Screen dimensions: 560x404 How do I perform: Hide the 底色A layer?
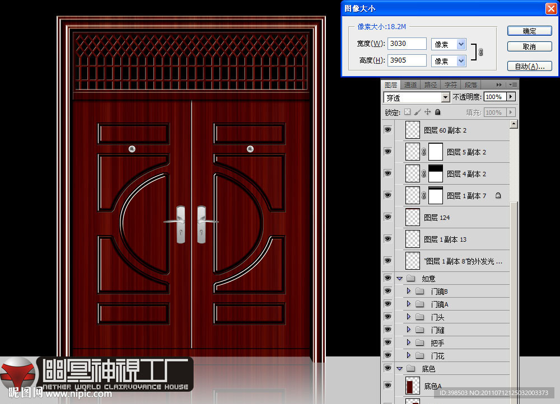click(x=387, y=386)
